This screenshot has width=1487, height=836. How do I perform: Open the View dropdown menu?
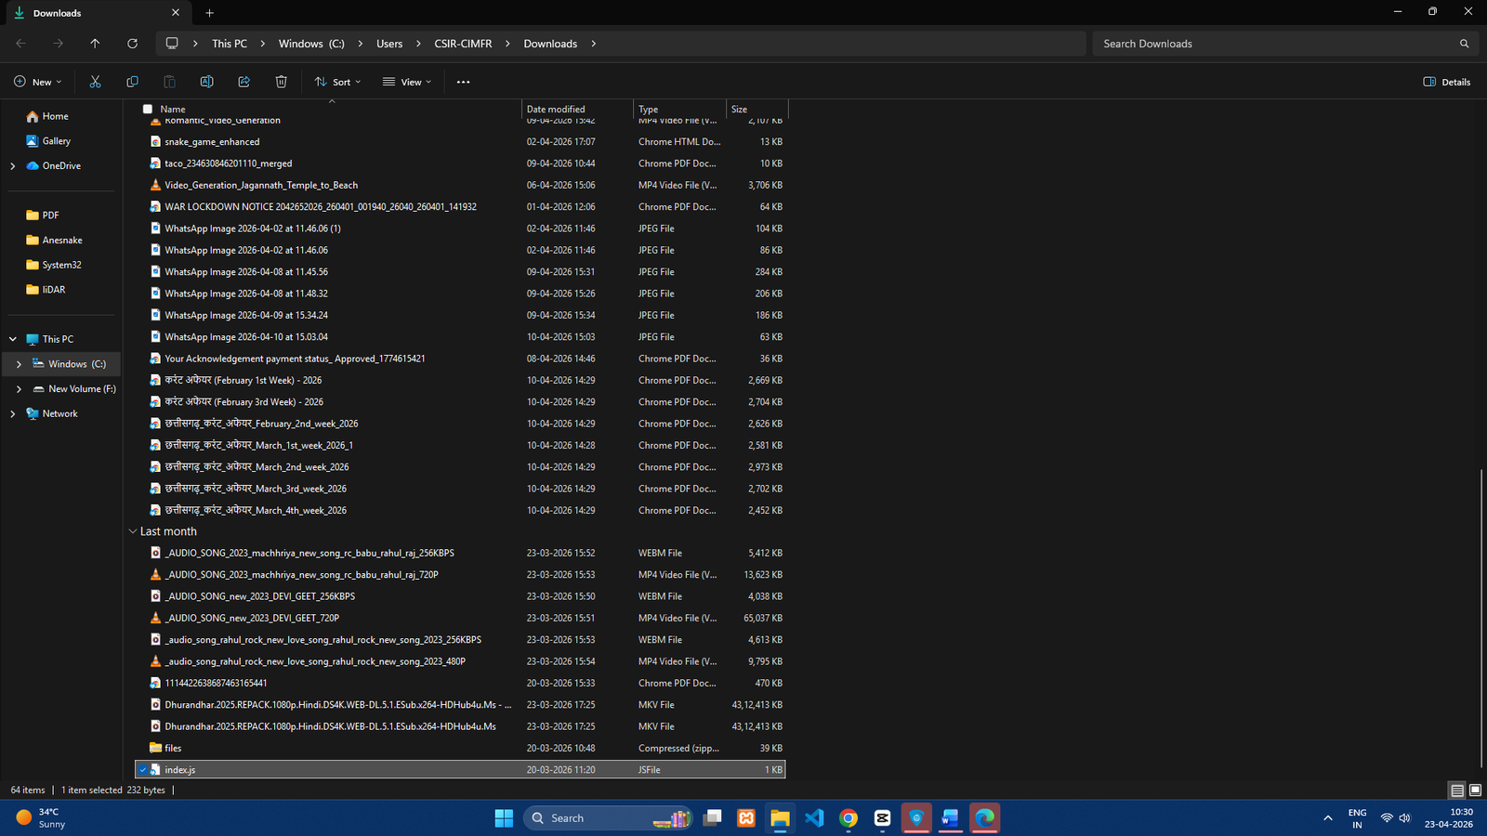pyautogui.click(x=407, y=82)
